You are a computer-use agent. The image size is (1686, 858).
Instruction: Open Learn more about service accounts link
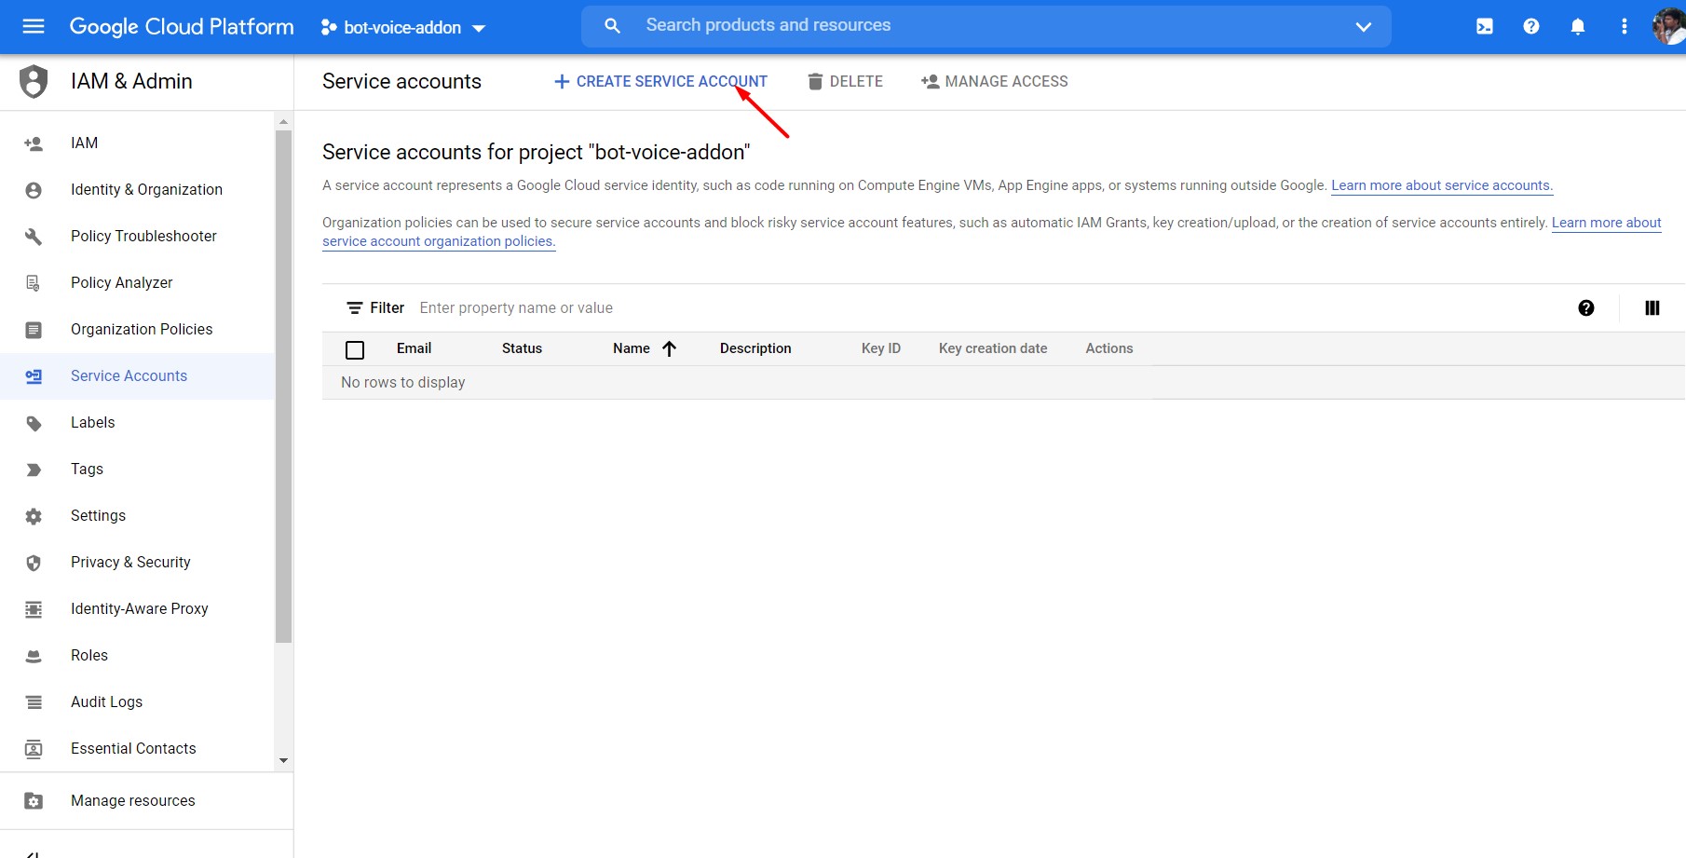point(1442,185)
